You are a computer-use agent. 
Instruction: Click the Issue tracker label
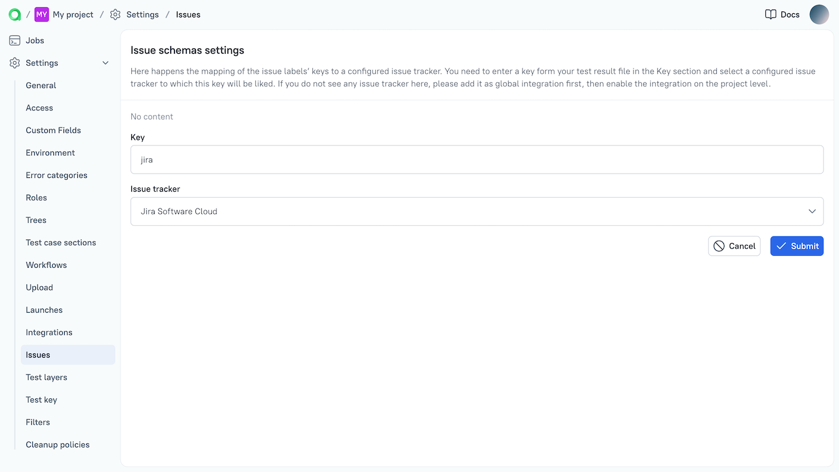(x=155, y=189)
